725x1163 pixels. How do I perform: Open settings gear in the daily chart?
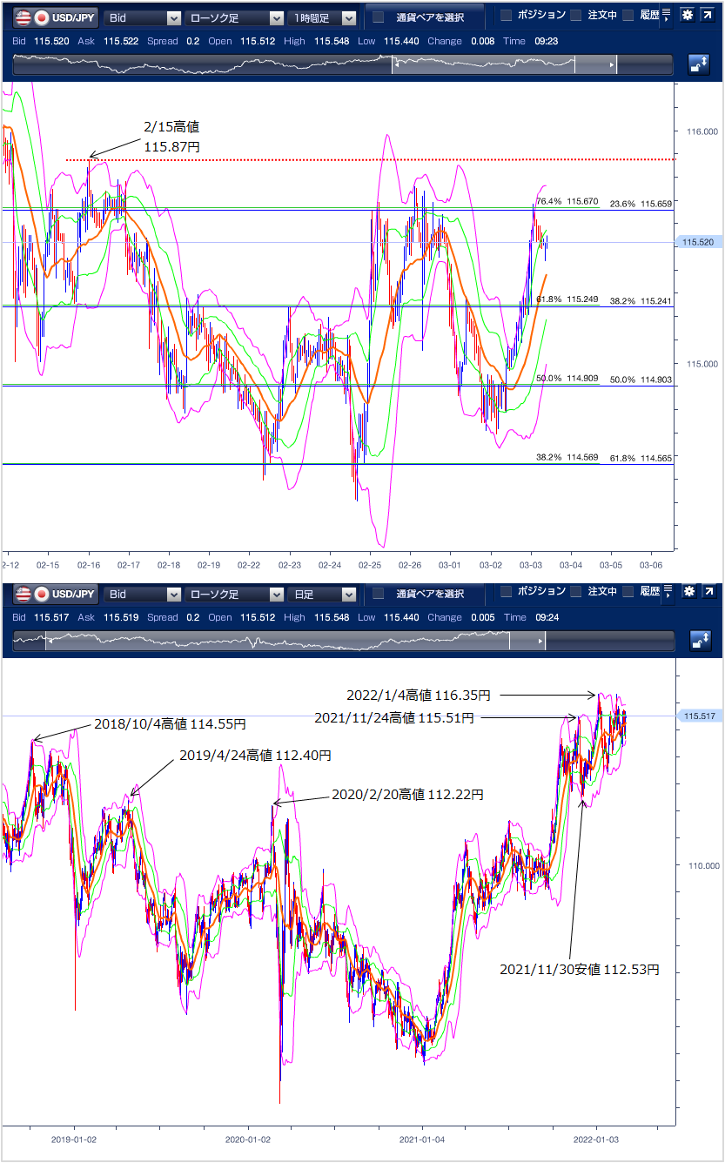[x=688, y=593]
